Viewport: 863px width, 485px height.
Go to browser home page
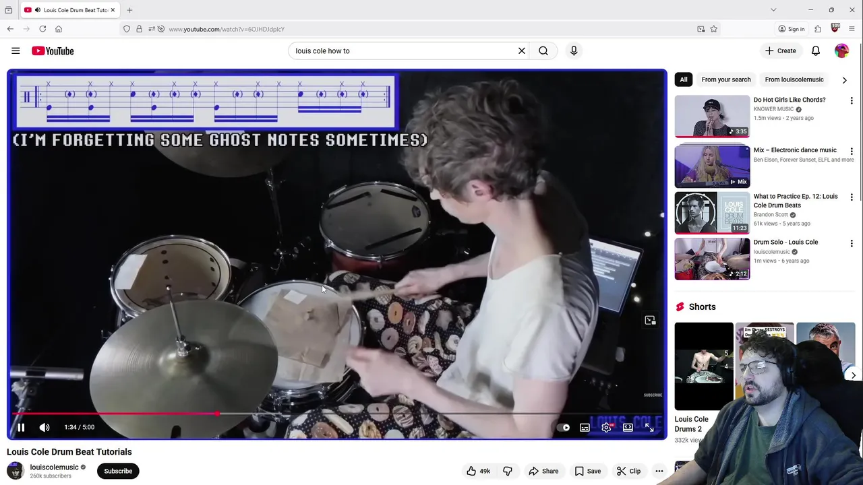[x=59, y=29]
